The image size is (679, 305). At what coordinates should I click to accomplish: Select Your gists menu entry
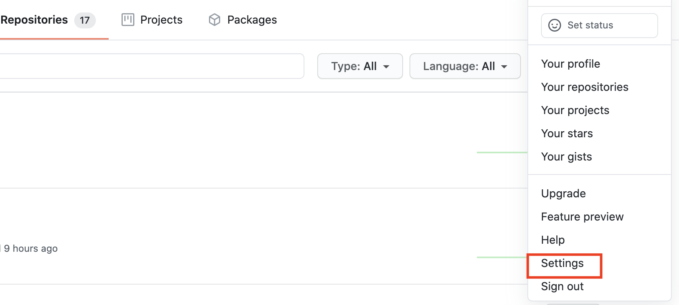pos(566,157)
